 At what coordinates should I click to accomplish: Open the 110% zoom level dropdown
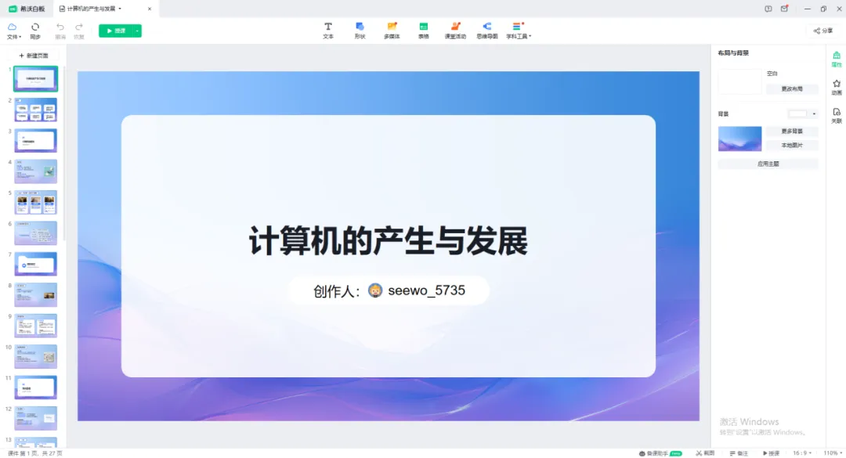(x=833, y=453)
